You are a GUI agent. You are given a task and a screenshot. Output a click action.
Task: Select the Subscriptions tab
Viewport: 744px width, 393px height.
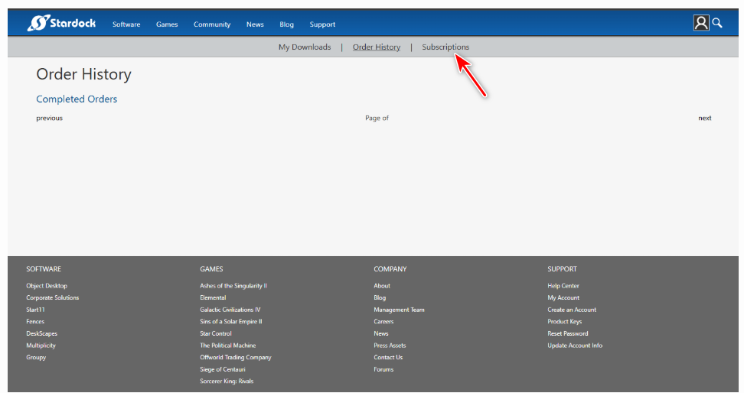[x=445, y=47]
